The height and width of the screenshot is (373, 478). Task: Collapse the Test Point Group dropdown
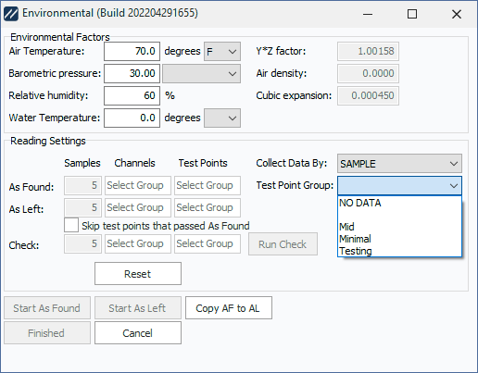(x=399, y=185)
